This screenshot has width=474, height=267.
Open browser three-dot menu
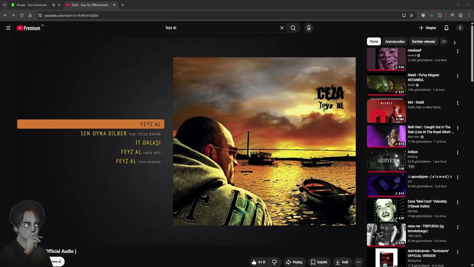(469, 15)
